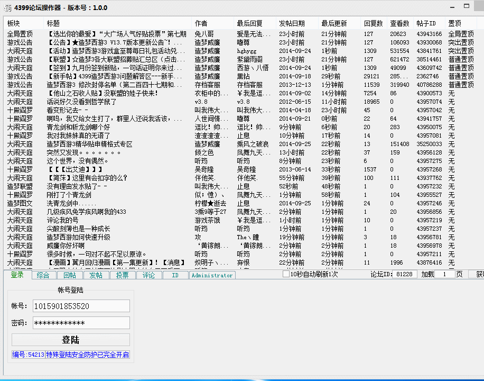
Task: Sort by the 帖子ID column header
Action: (429, 23)
